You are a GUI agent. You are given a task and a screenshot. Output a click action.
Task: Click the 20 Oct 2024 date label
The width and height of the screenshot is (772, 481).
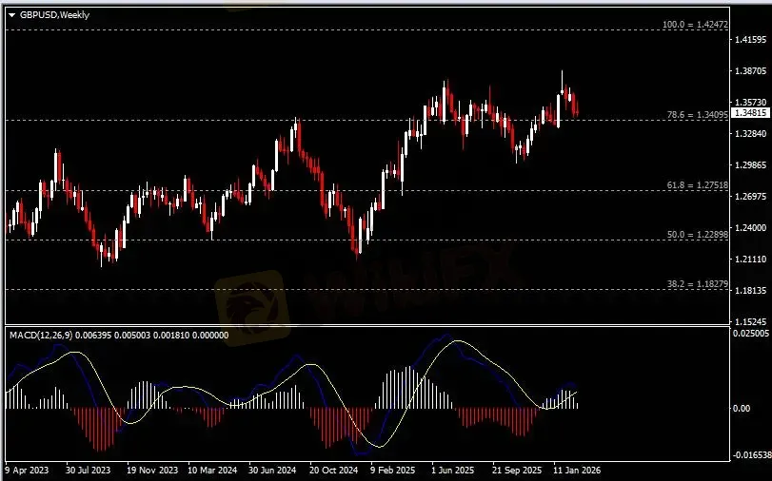(335, 470)
